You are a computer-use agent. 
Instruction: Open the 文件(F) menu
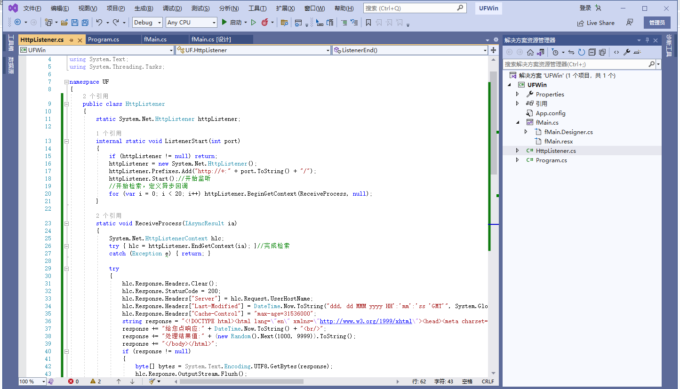[x=32, y=8]
